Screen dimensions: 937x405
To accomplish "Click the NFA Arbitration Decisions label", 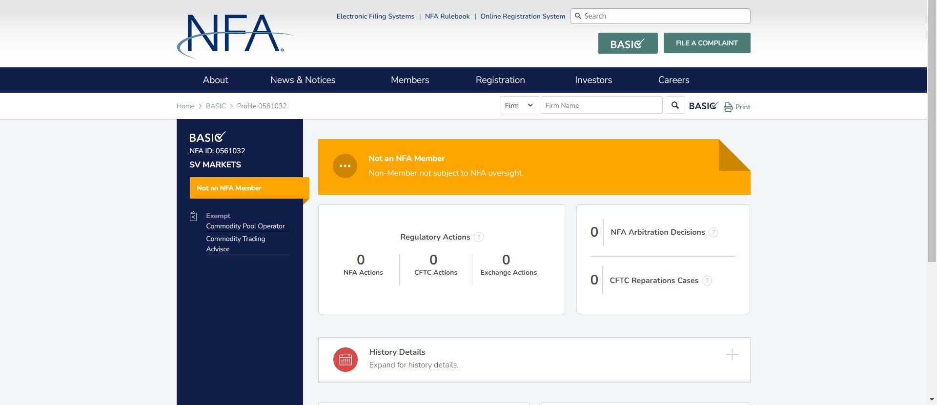I will click(658, 232).
